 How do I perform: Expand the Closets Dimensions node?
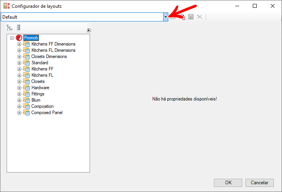click(19, 56)
